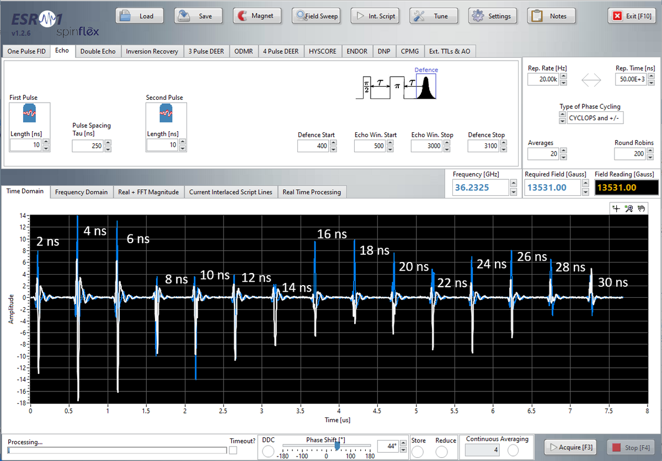This screenshot has height=461, width=662.
Task: Decrease Echo Win. Start with down arrow
Action: tap(389, 149)
